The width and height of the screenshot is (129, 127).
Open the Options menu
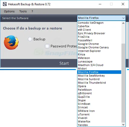(x=9, y=11)
